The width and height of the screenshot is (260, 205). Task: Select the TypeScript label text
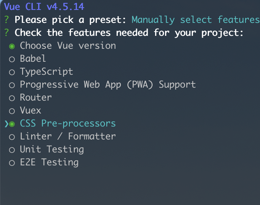point(47,72)
